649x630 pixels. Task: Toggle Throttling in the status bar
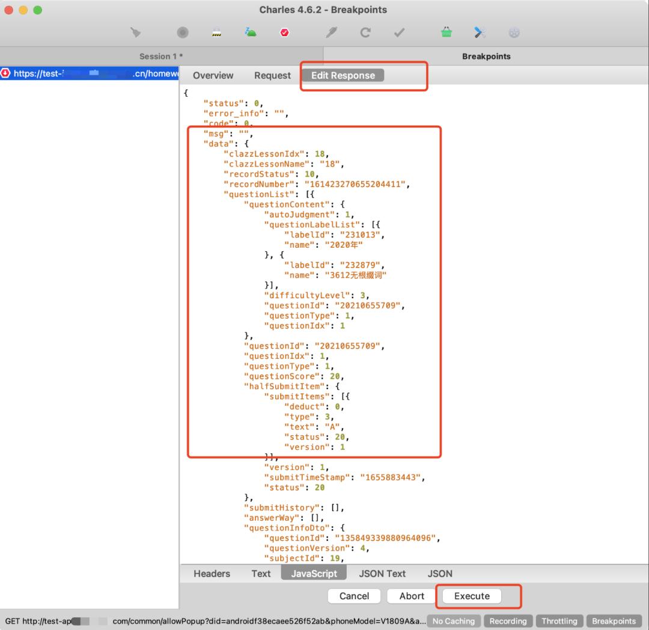pos(559,621)
